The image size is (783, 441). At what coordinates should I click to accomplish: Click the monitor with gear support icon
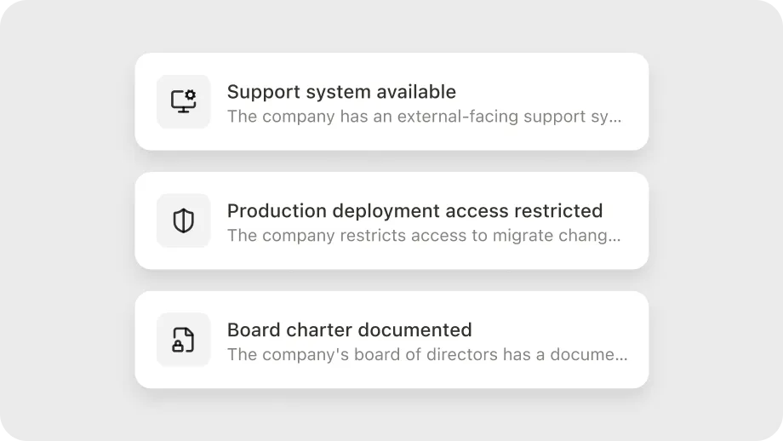click(x=183, y=101)
